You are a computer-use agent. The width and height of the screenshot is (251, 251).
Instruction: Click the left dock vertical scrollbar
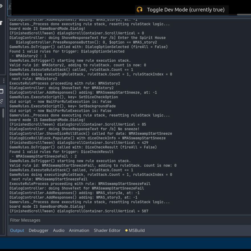tap(3, 113)
